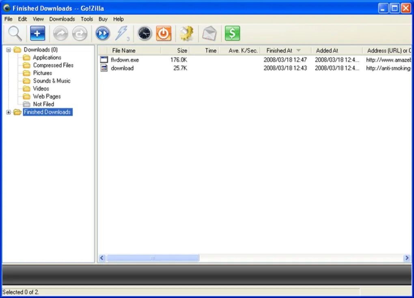This screenshot has height=298, width=414.
Task: Click the Sounds & Music folder icon
Action: [26, 81]
